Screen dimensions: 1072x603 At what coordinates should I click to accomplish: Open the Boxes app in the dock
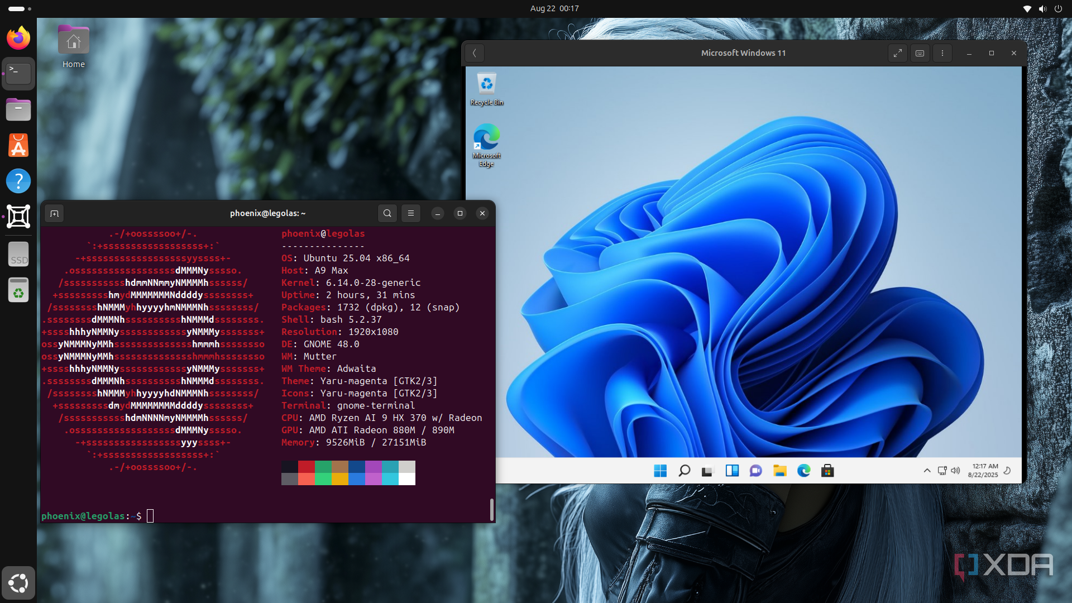click(18, 217)
